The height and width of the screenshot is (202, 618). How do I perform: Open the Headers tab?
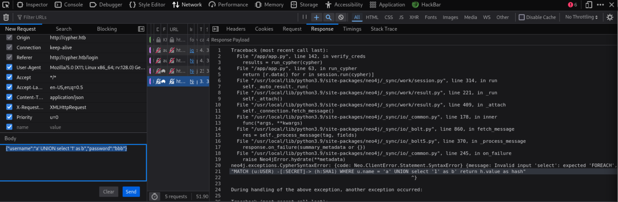tap(236, 29)
